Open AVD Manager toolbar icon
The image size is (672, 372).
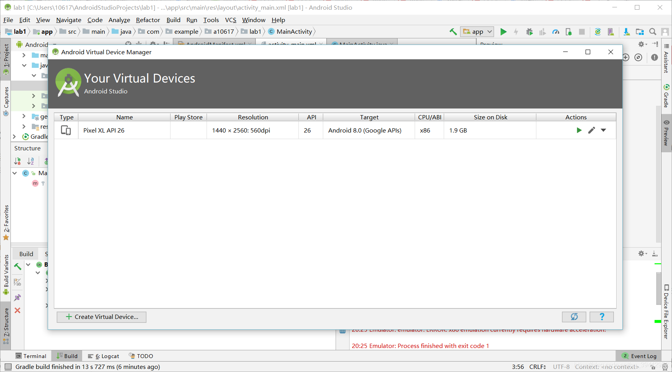[611, 32]
